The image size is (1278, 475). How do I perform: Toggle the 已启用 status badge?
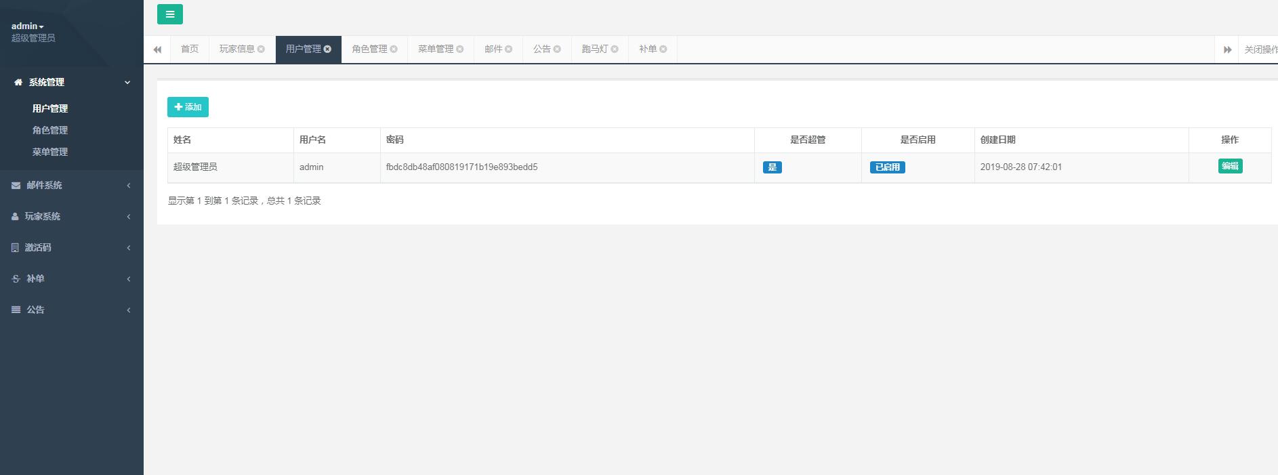[887, 167]
